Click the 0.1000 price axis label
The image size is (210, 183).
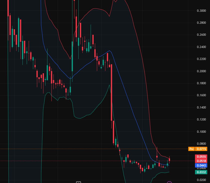click(201, 132)
